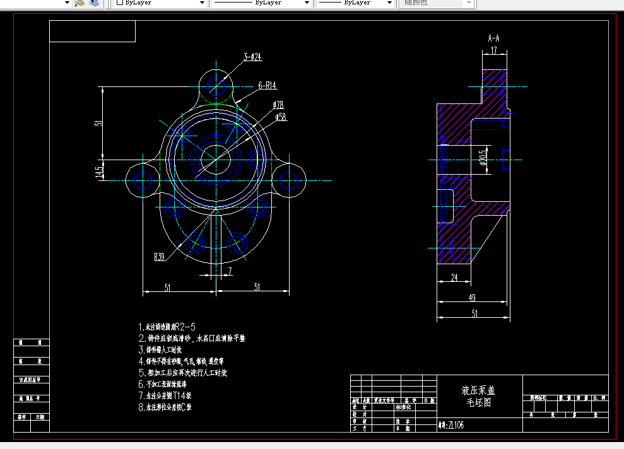Select the title text 液压泵盖
The image size is (624, 449).
pos(478,390)
